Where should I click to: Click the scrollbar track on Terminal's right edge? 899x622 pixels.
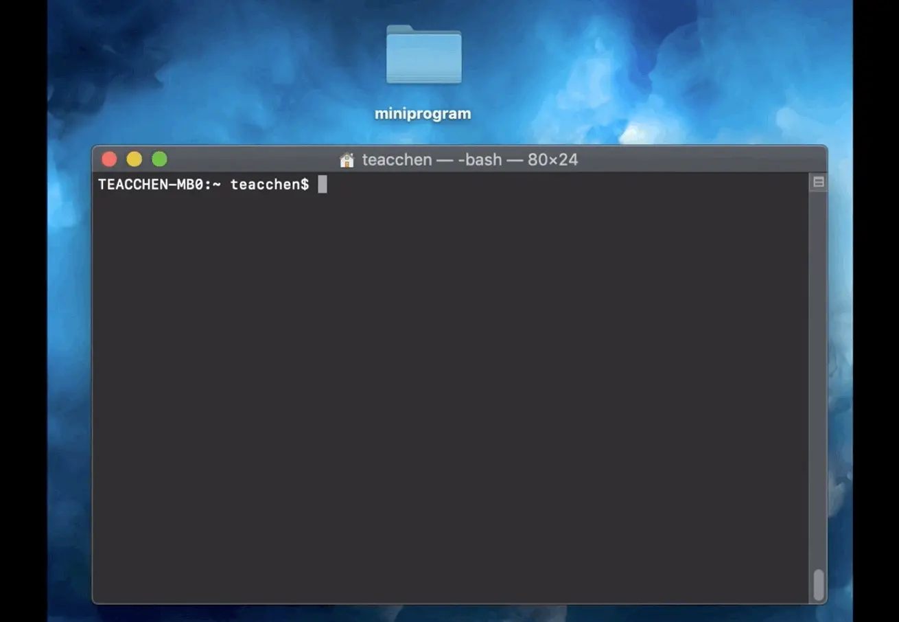pos(818,378)
